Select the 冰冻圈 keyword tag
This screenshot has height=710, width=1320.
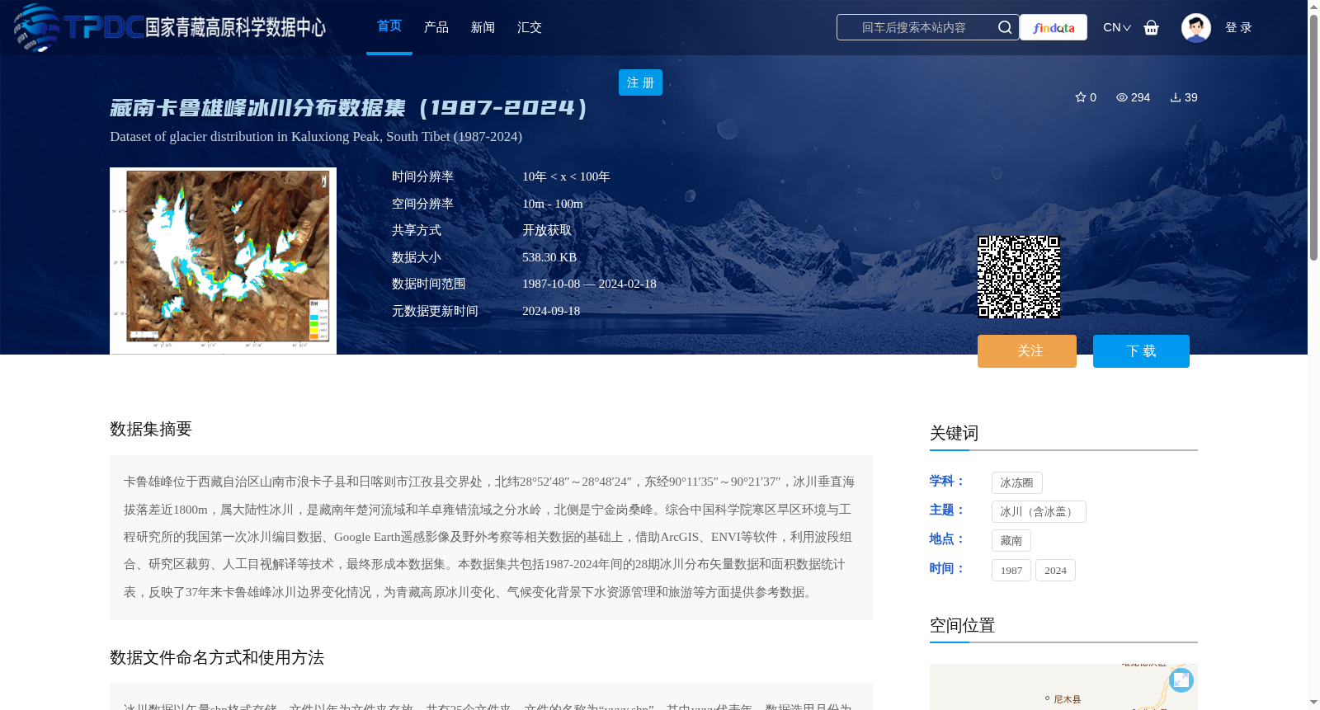[1016, 482]
